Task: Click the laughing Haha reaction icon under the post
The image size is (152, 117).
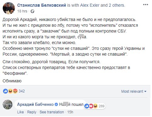Action: click(10, 91)
